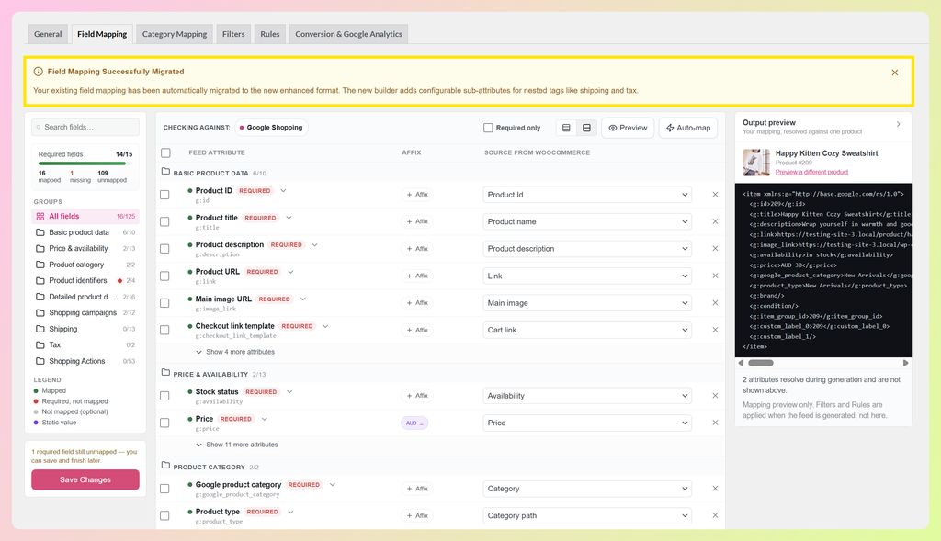The height and width of the screenshot is (541, 941).
Task: Click Basic Product Data folder icon header
Action: [165, 172]
